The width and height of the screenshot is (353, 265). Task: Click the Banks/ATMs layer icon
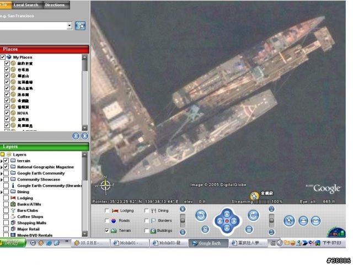coord(13,204)
